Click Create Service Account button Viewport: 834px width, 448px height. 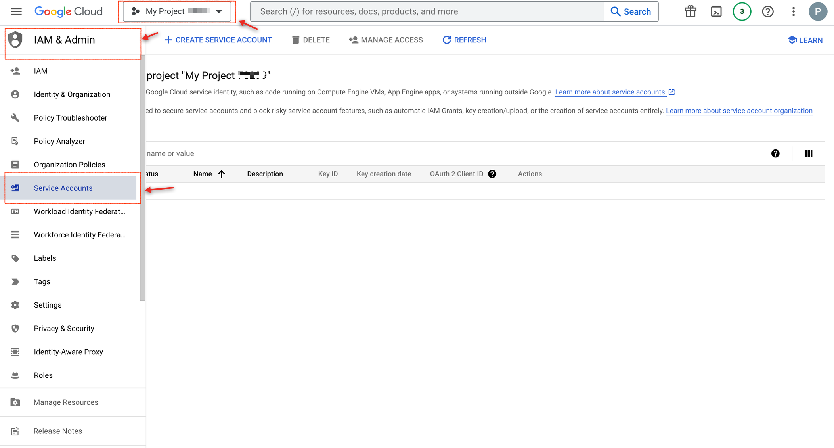tap(218, 40)
